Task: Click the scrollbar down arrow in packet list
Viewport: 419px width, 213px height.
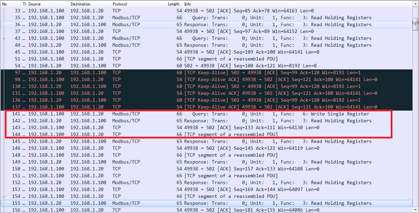Action: 416,210
